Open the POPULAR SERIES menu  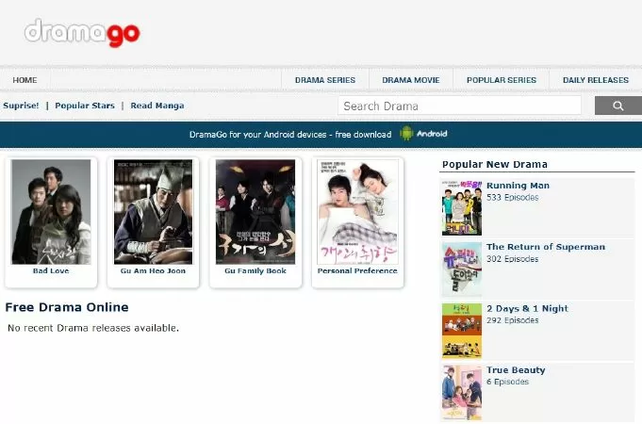coord(502,80)
